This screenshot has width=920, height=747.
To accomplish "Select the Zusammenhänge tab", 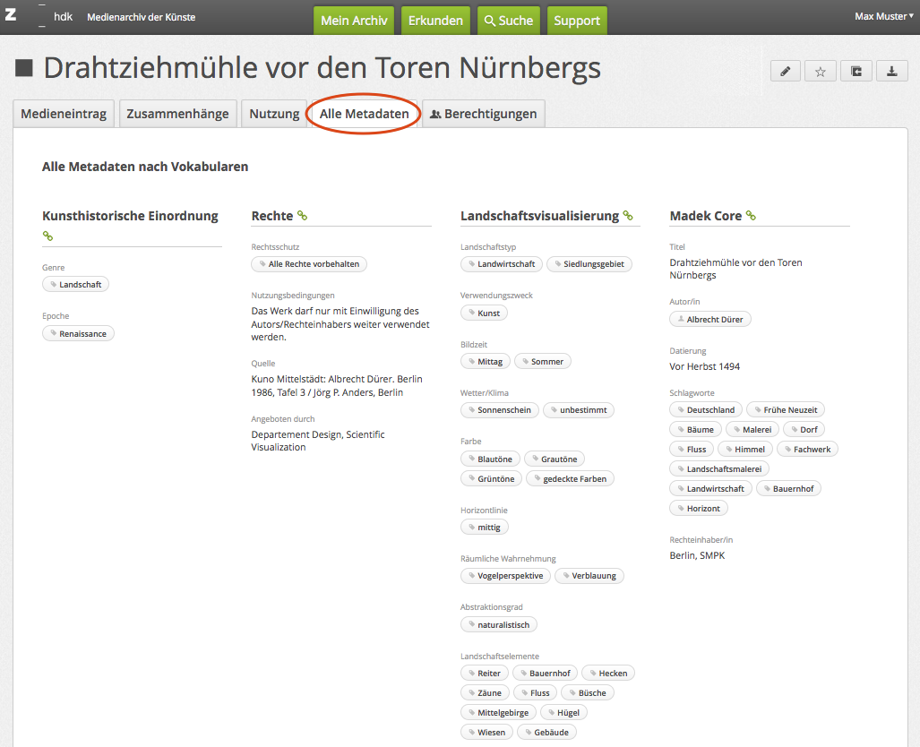I will (x=178, y=114).
